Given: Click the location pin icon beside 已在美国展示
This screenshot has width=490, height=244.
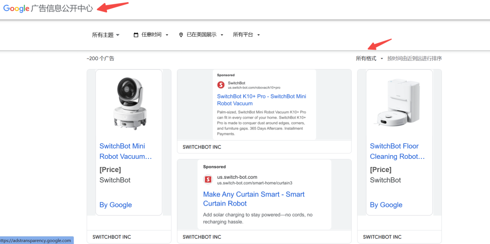Looking at the screenshot, I should (x=181, y=35).
